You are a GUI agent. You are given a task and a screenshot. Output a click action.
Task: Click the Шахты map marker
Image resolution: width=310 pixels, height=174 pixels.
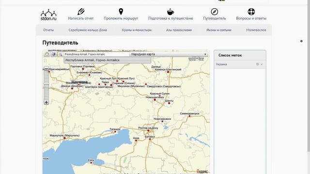pyautogui.click(x=169, y=103)
